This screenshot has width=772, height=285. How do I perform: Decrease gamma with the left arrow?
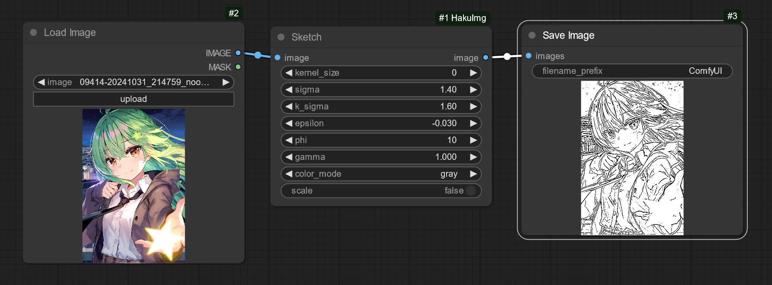point(289,157)
